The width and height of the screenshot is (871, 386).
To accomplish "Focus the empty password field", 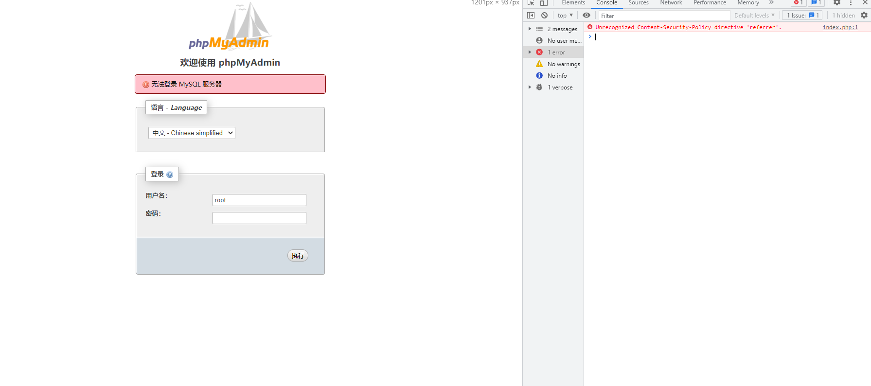I will [x=259, y=218].
